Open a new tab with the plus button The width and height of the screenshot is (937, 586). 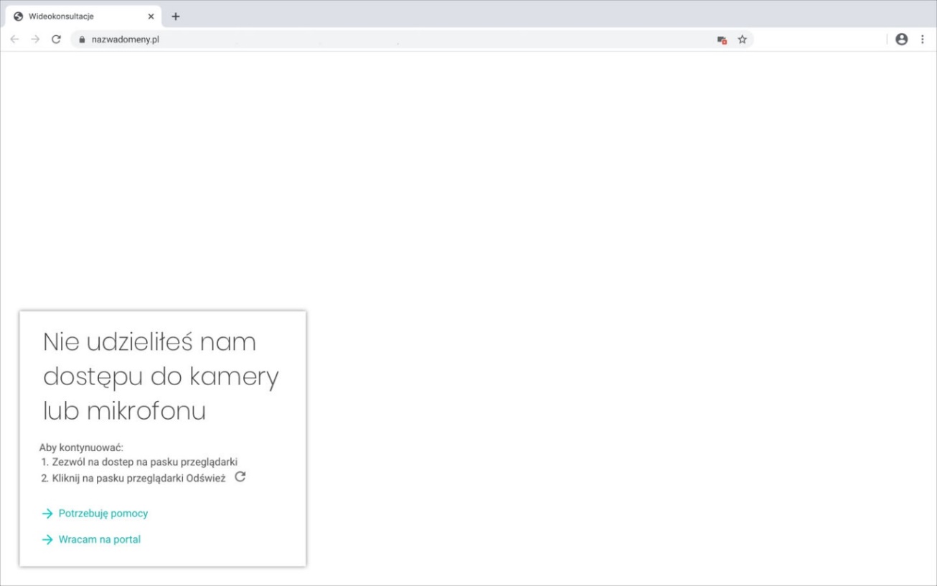(x=176, y=14)
